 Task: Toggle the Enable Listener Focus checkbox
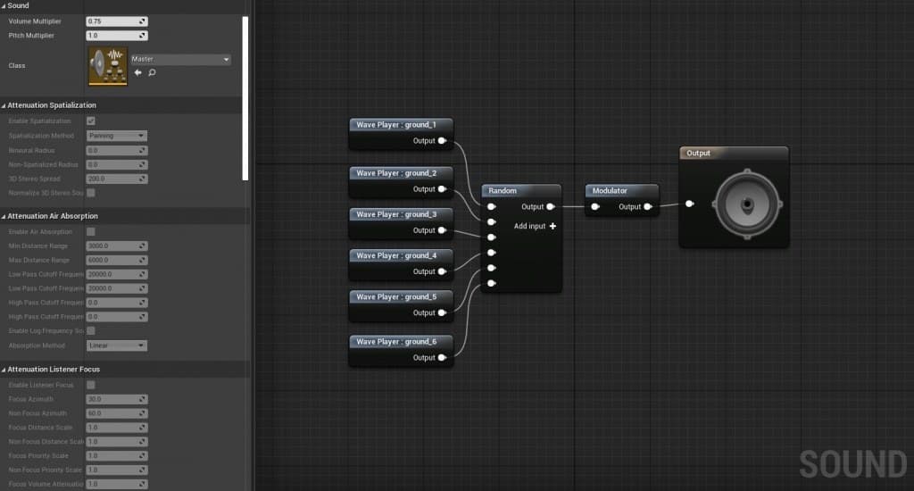coord(91,385)
